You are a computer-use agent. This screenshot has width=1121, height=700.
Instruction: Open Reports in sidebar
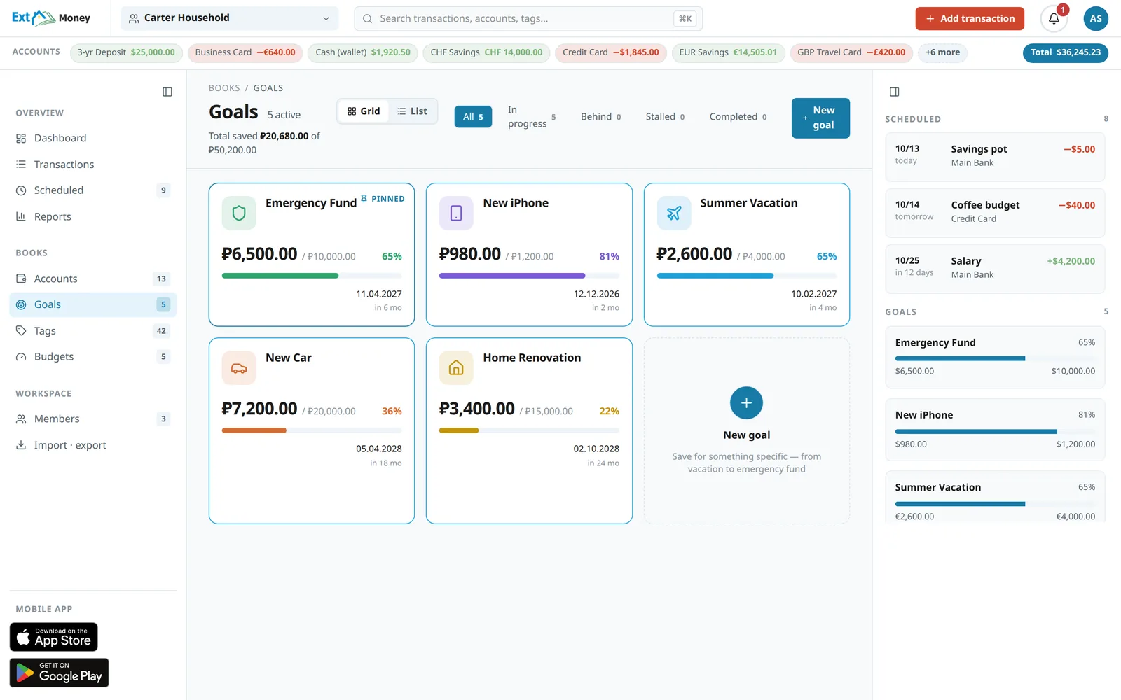[92, 217]
